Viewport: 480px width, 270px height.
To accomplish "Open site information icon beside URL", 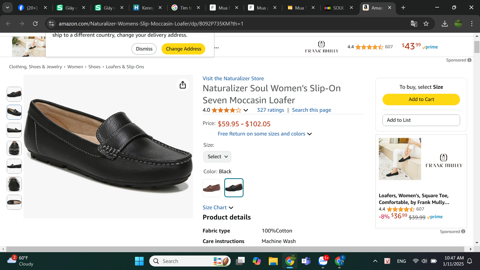I will (x=51, y=24).
